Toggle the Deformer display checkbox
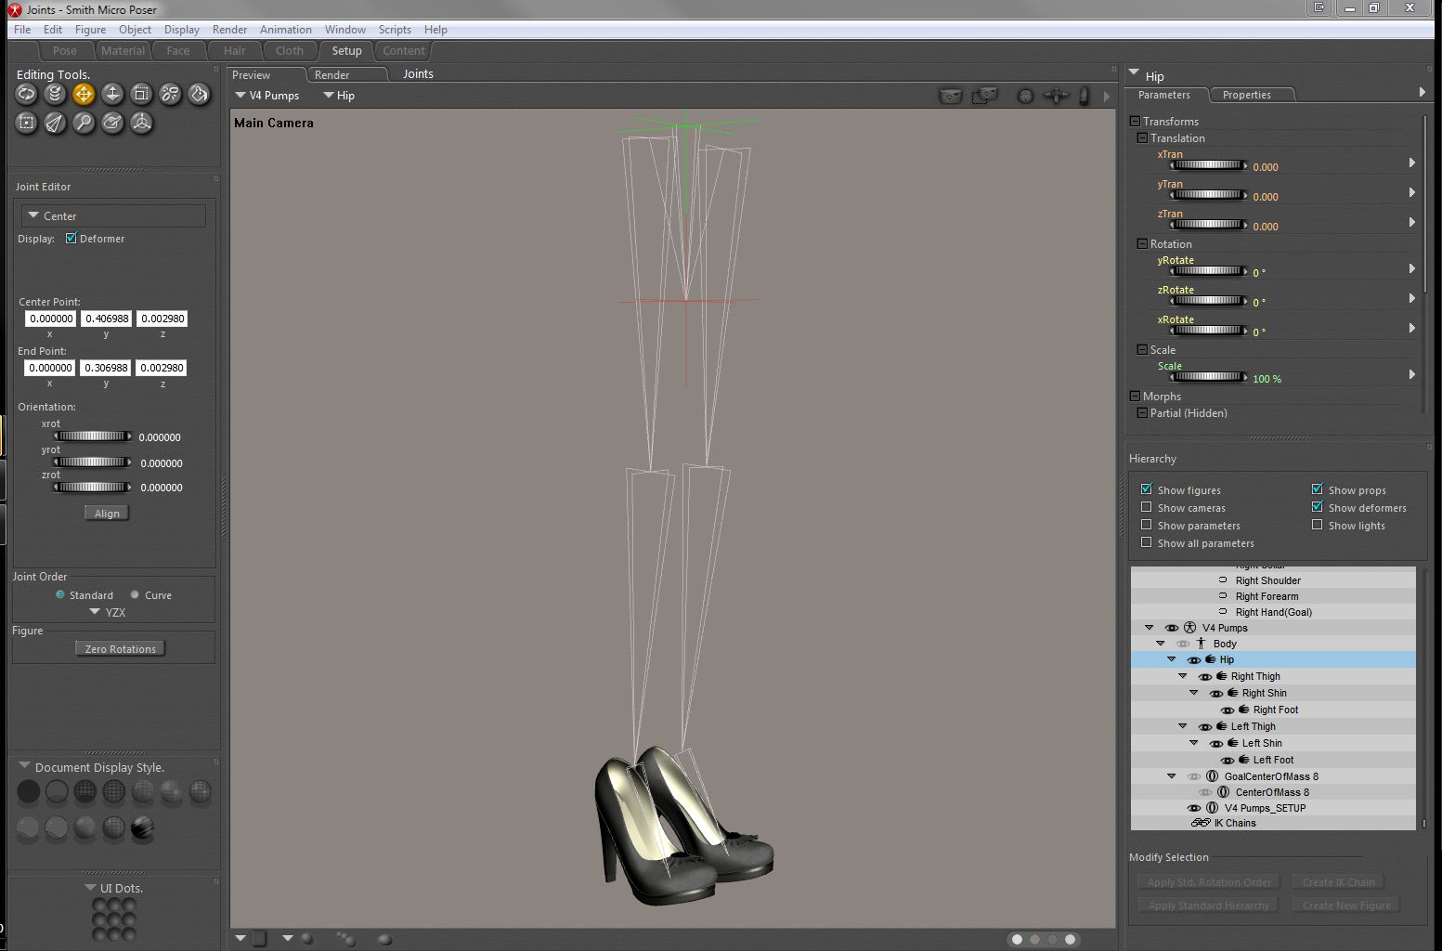This screenshot has width=1442, height=951. [x=71, y=239]
